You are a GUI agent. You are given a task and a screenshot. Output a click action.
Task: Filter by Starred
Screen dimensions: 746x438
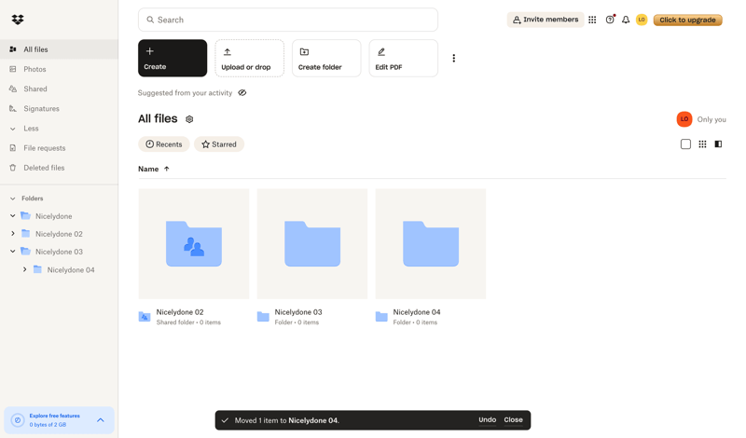coord(219,144)
